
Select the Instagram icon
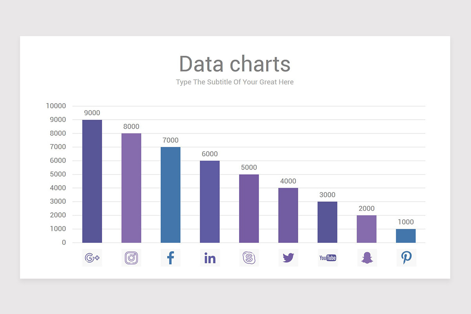(131, 258)
